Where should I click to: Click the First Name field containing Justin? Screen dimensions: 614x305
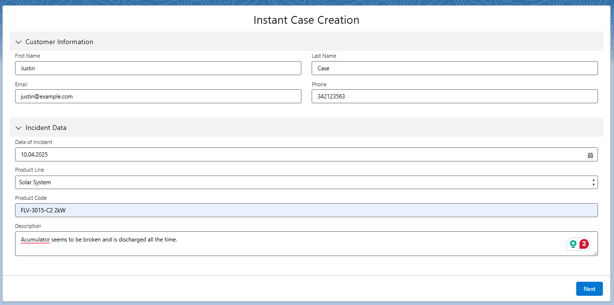(x=157, y=68)
